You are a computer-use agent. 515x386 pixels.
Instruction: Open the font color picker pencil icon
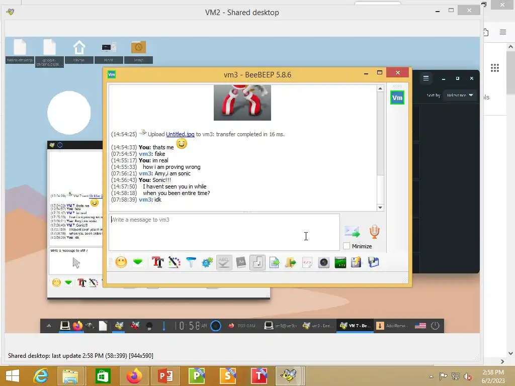(x=175, y=262)
